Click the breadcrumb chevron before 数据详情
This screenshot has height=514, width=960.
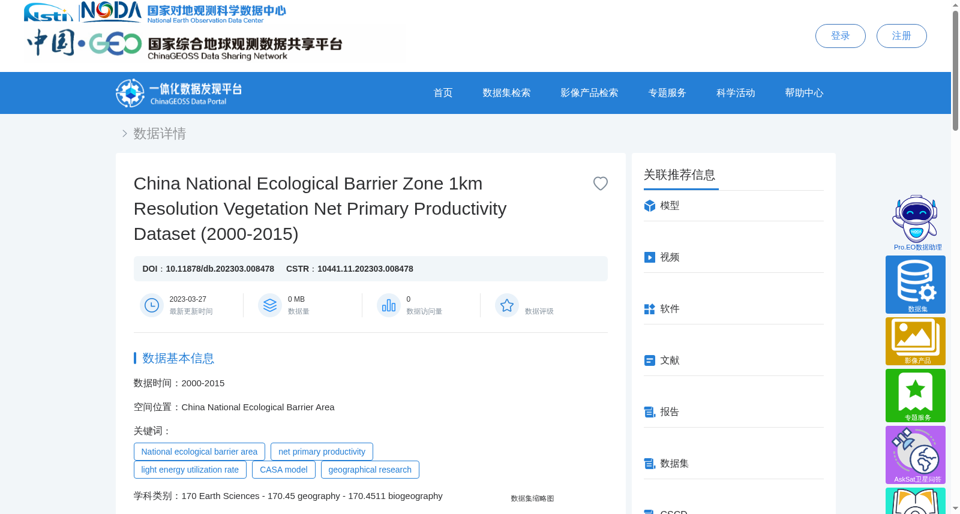[124, 134]
